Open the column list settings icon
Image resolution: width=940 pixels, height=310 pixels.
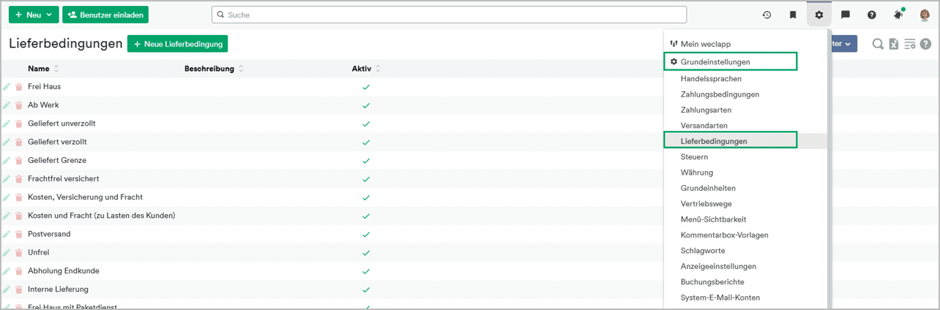click(910, 45)
